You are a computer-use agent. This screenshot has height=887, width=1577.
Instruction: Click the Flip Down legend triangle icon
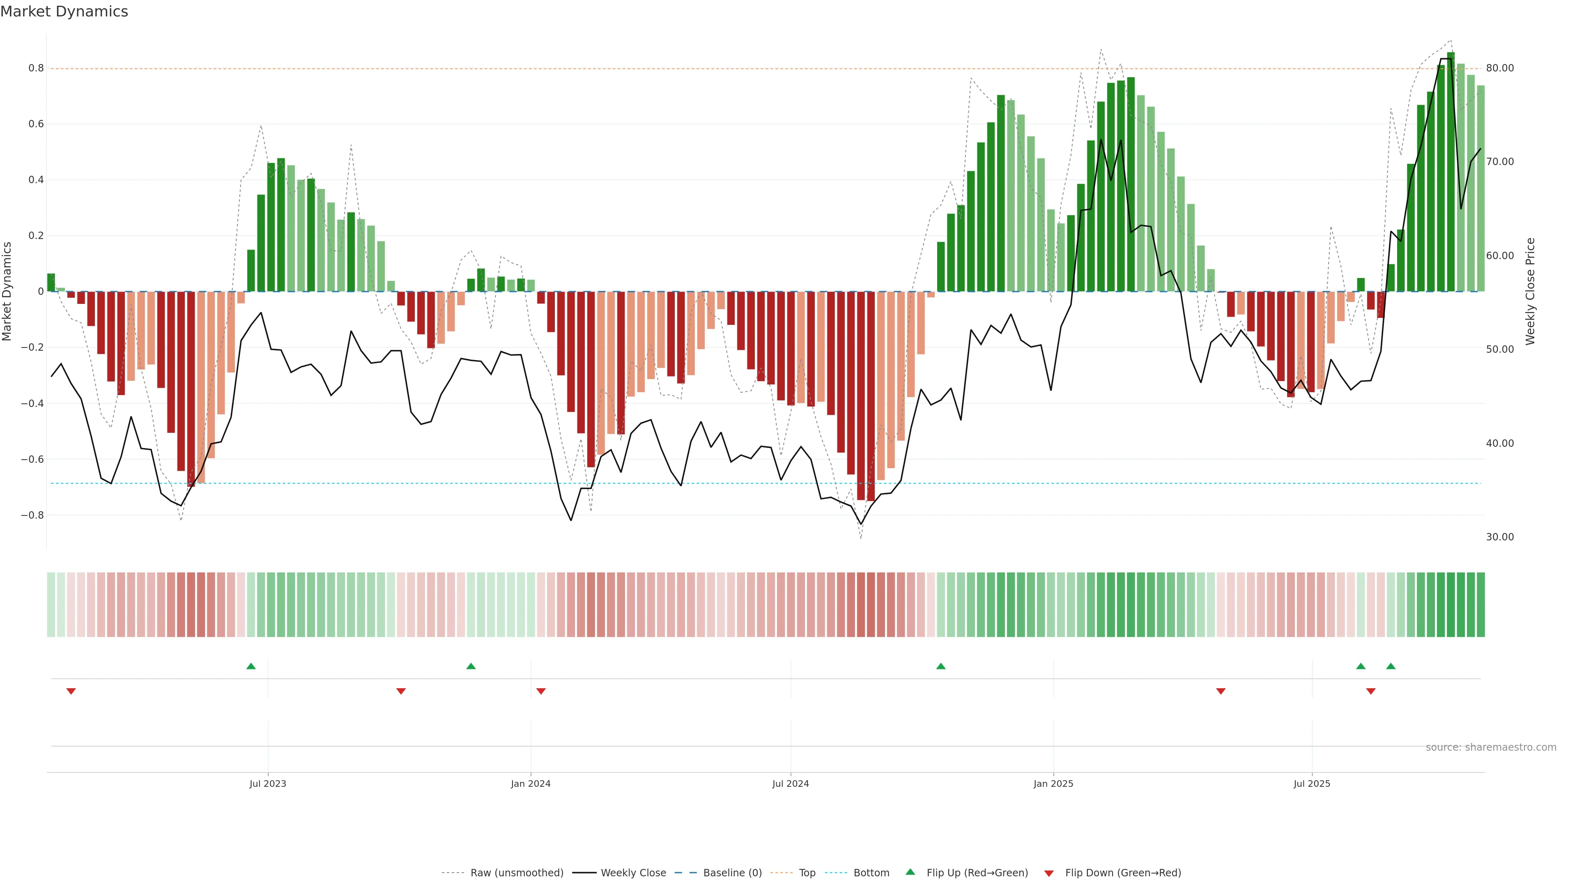[x=1049, y=873]
